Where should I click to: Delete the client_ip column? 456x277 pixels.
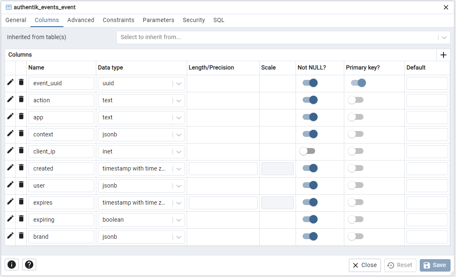(x=21, y=151)
